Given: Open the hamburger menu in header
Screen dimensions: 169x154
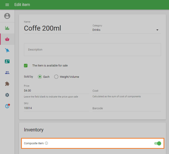Looking at the screenshot, I should [x=7, y=5].
